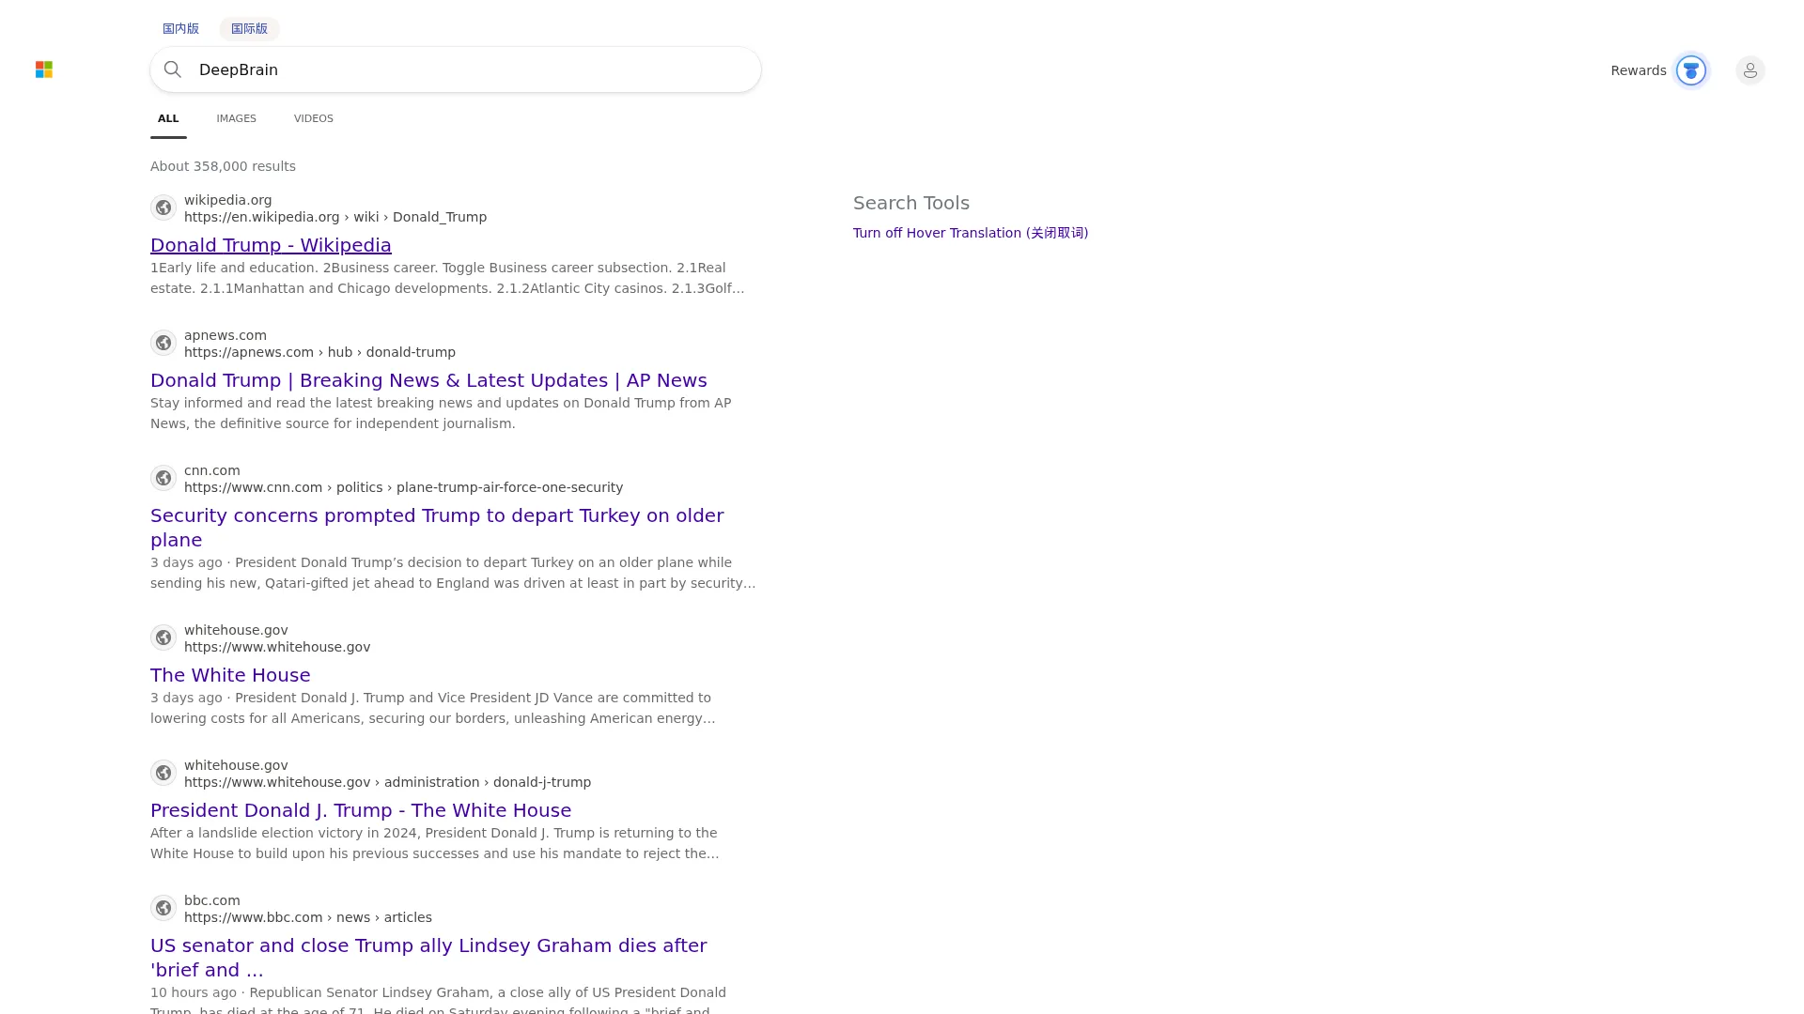Click the wikipedia.org globe favicon
Screen dimensions: 1804x1014
point(163,207)
